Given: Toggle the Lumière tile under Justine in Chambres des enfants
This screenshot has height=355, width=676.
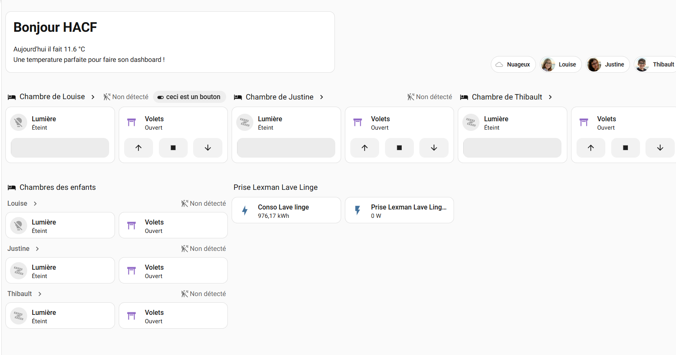Looking at the screenshot, I should tap(60, 271).
